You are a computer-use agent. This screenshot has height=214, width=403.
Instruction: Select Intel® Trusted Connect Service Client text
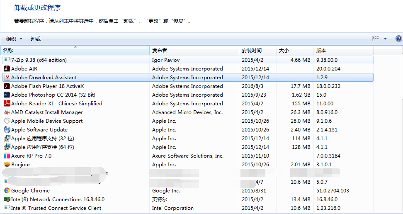tap(56, 208)
